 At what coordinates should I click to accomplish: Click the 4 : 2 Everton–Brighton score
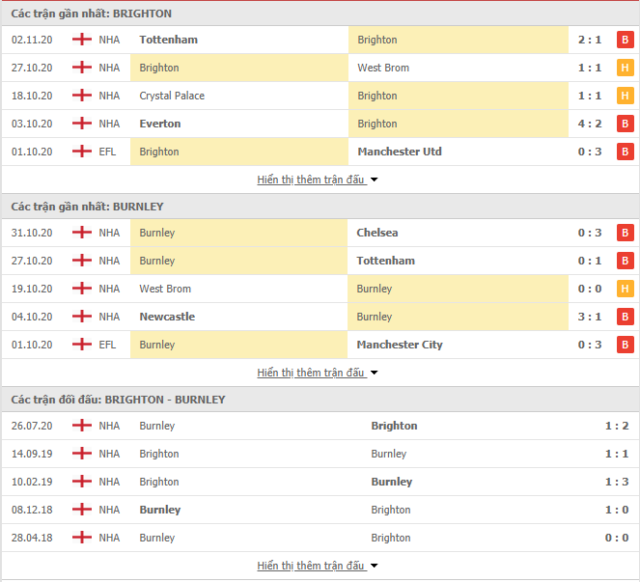(x=590, y=124)
